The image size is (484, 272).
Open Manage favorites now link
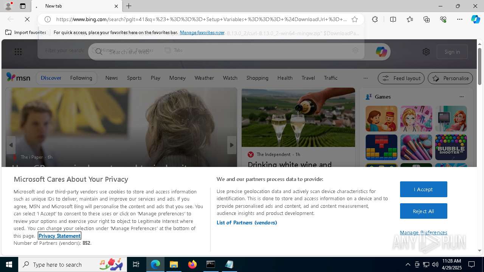point(202,32)
